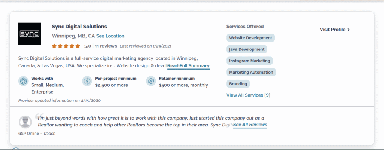Select the Website Development service tag
Viewport: 384px width, 150px height.
pos(250,38)
